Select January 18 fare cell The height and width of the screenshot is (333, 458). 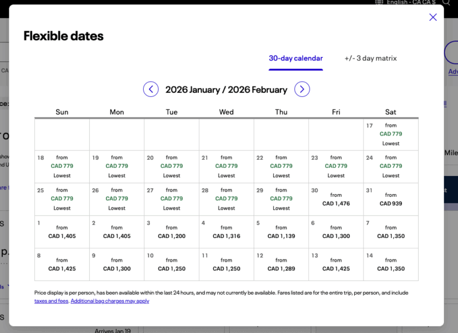62,167
